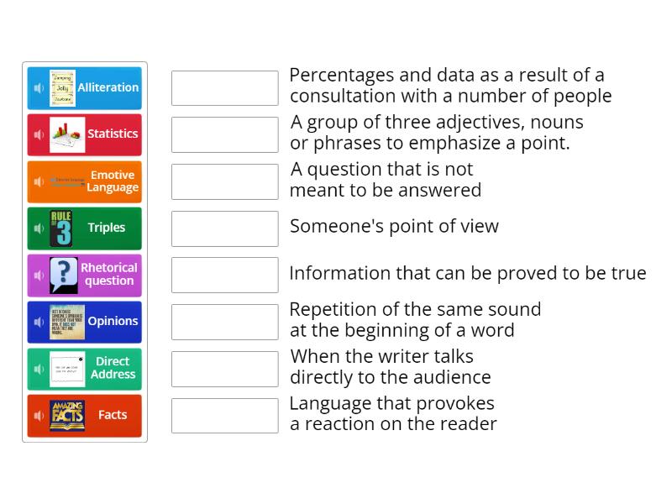The height and width of the screenshot is (504, 672).
Task: Click empty box beside 'Percentages and data' definition
Action: click(x=224, y=88)
